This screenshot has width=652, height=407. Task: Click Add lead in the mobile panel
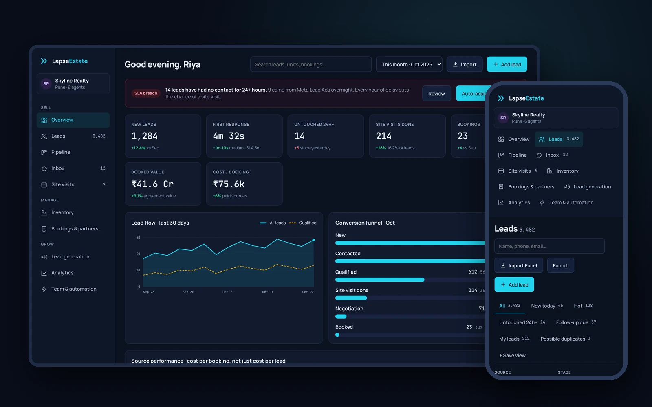pyautogui.click(x=514, y=285)
